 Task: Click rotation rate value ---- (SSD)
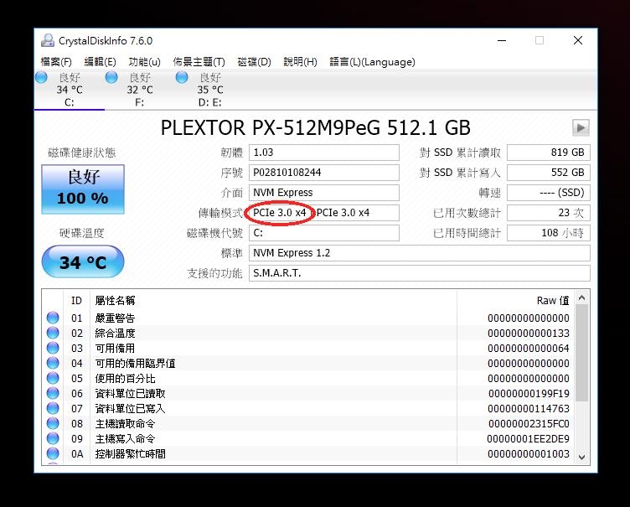549,193
